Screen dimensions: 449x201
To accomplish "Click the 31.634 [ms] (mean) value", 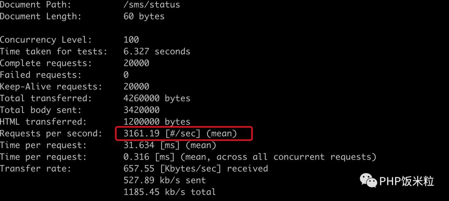I will (x=170, y=145).
